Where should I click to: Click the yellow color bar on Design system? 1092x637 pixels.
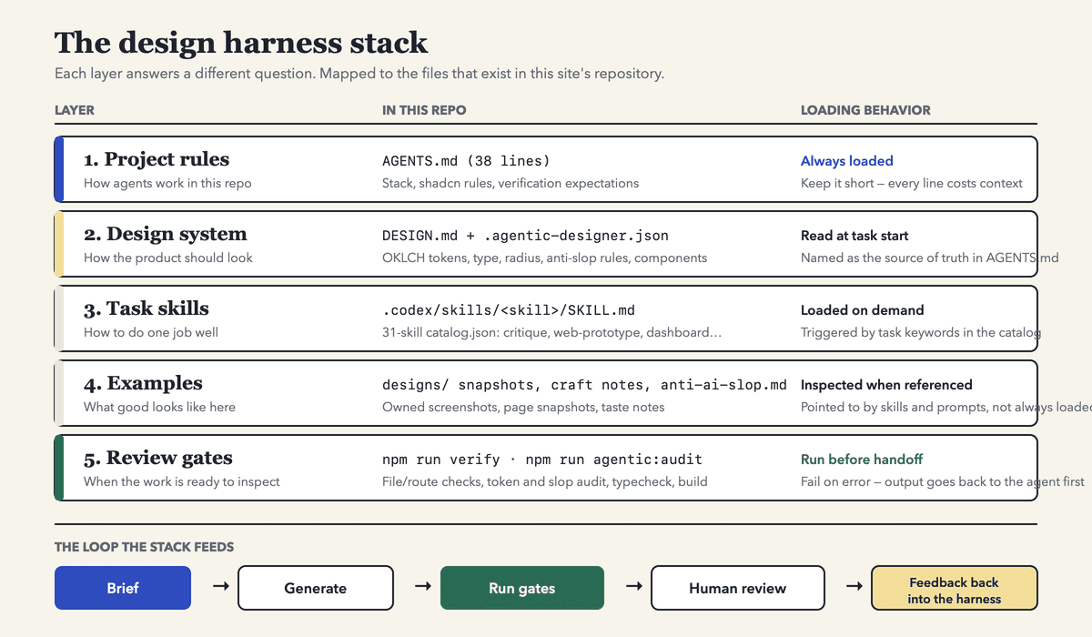[x=59, y=244]
